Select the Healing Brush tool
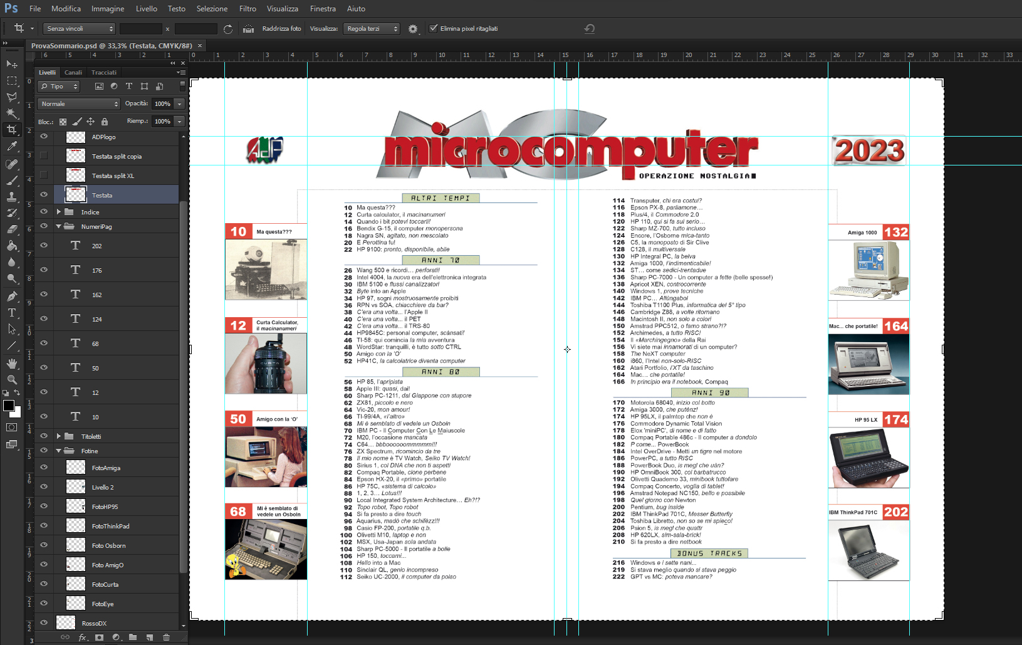 pyautogui.click(x=12, y=164)
